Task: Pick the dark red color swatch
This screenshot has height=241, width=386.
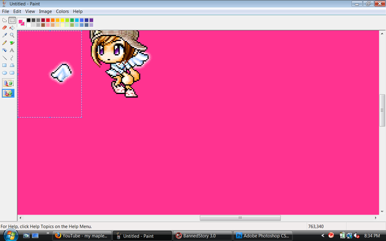Action: [43, 20]
